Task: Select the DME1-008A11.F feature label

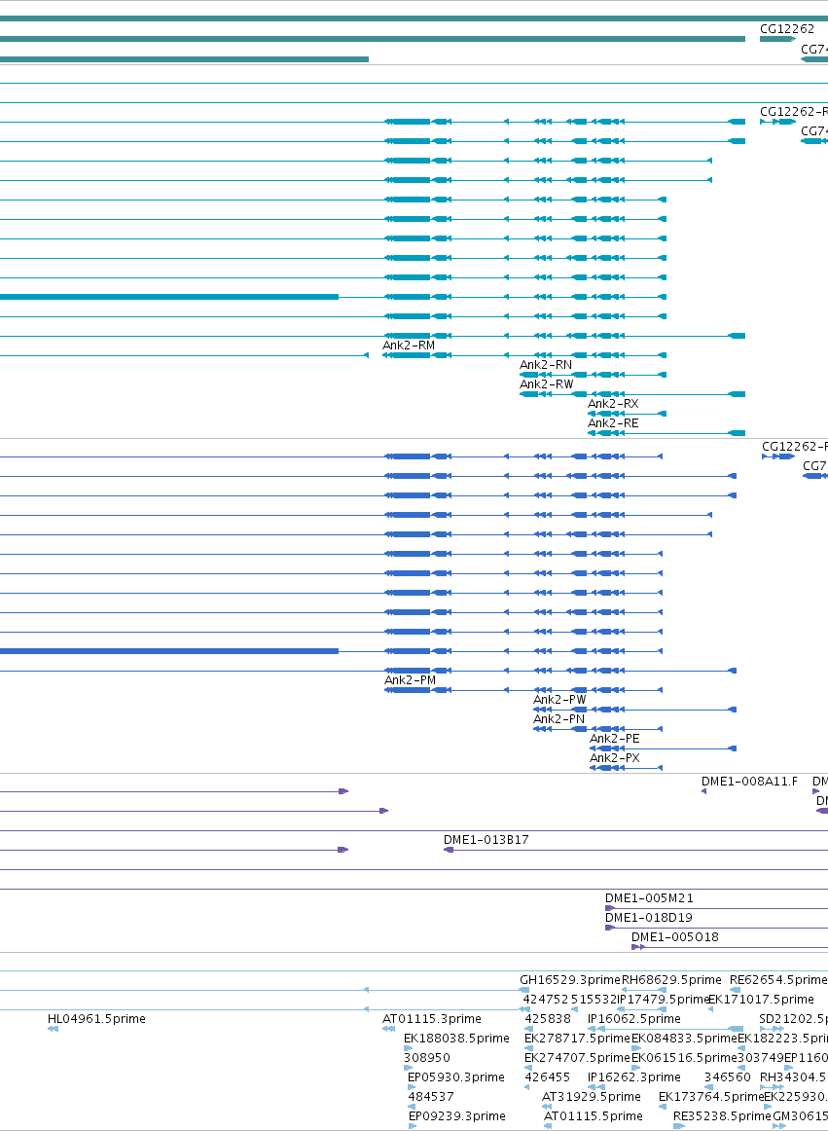Action: tap(749, 782)
